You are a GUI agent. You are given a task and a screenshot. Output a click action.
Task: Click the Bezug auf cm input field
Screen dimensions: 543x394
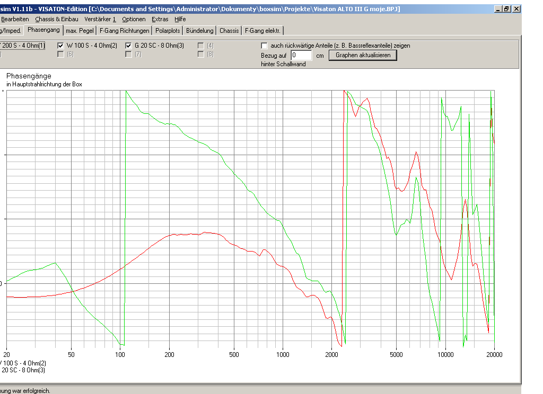(301, 56)
